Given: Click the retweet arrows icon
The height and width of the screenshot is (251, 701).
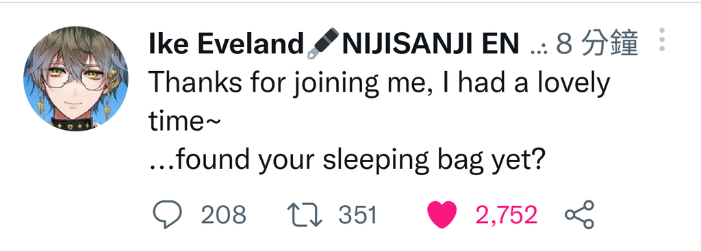Looking at the screenshot, I should click(305, 215).
